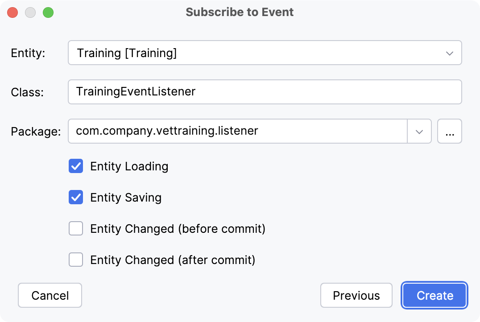Disable the Entity Saving checkbox
480x322 pixels.
(76, 198)
